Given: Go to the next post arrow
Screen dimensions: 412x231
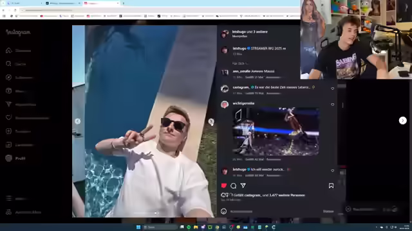Looking at the screenshot, I should (403, 121).
